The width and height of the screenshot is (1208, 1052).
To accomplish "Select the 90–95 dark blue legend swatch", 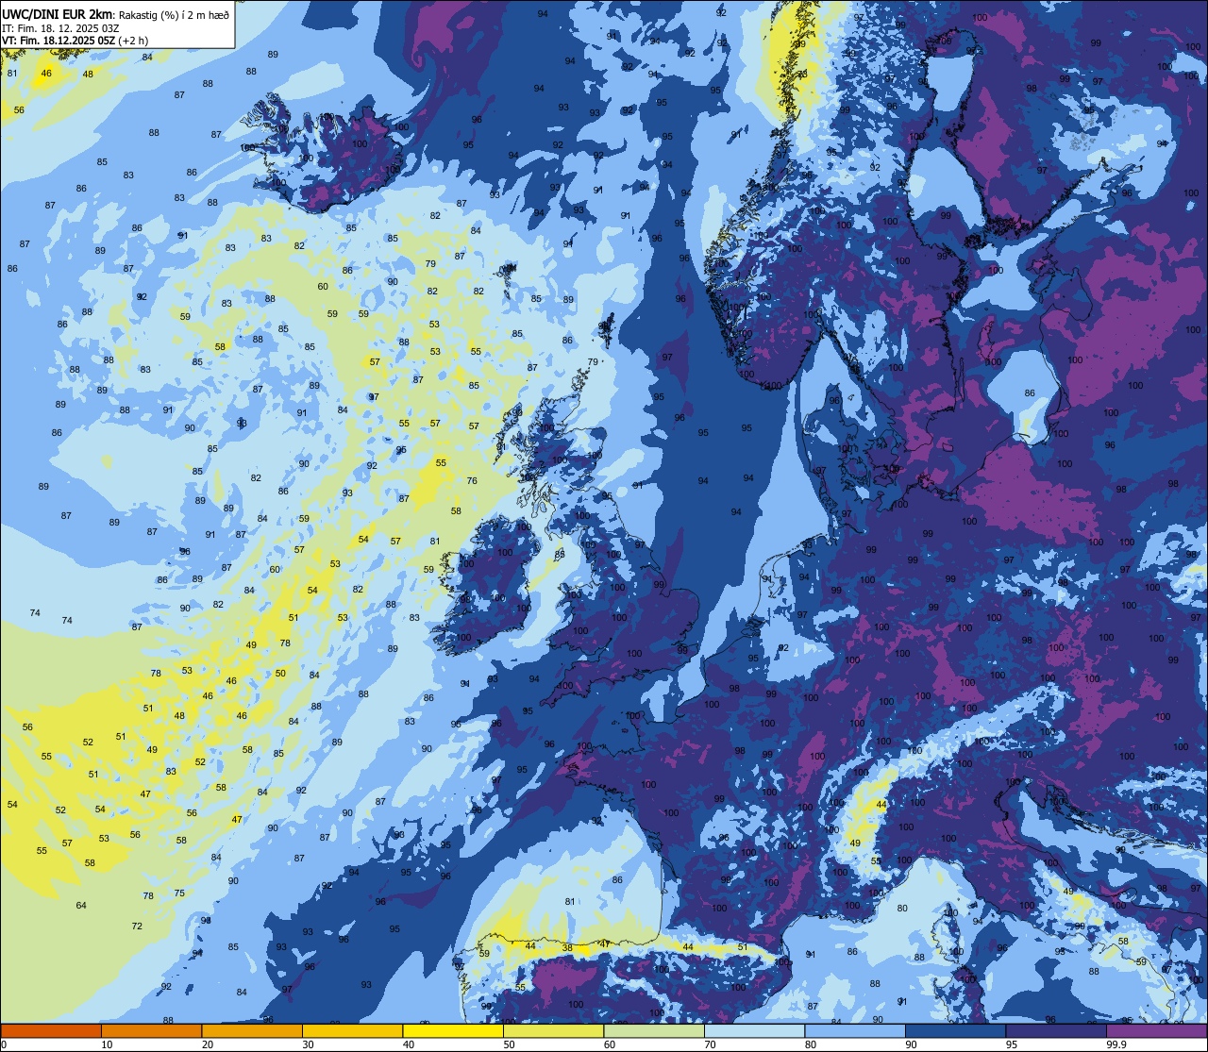I will (x=955, y=1030).
